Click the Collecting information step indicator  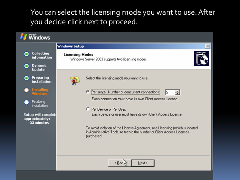point(26,54)
